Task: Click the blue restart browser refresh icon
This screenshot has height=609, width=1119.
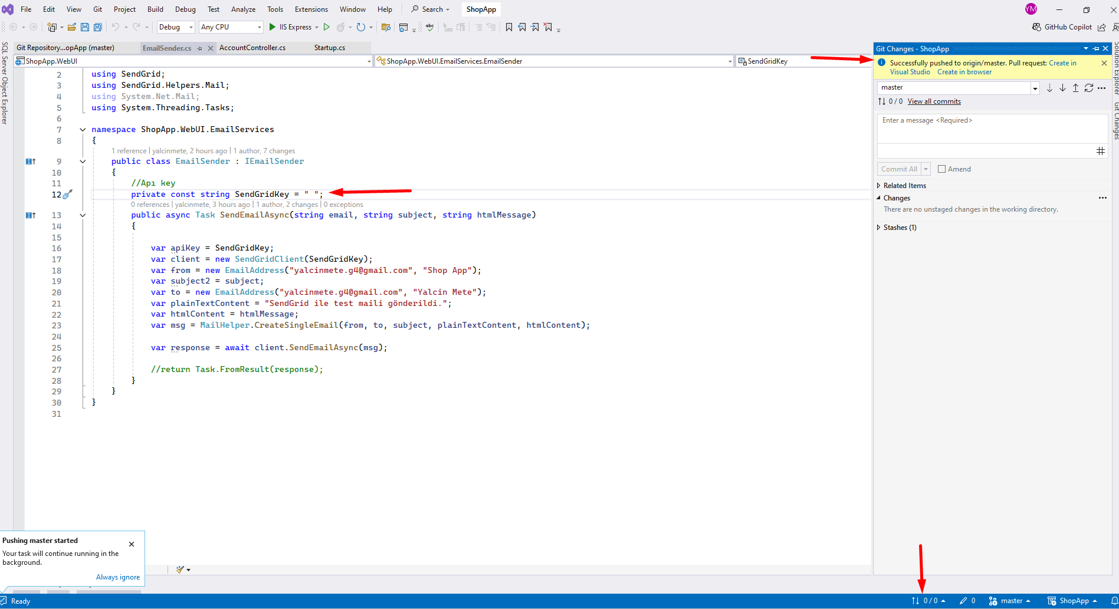Action: pyautogui.click(x=361, y=27)
